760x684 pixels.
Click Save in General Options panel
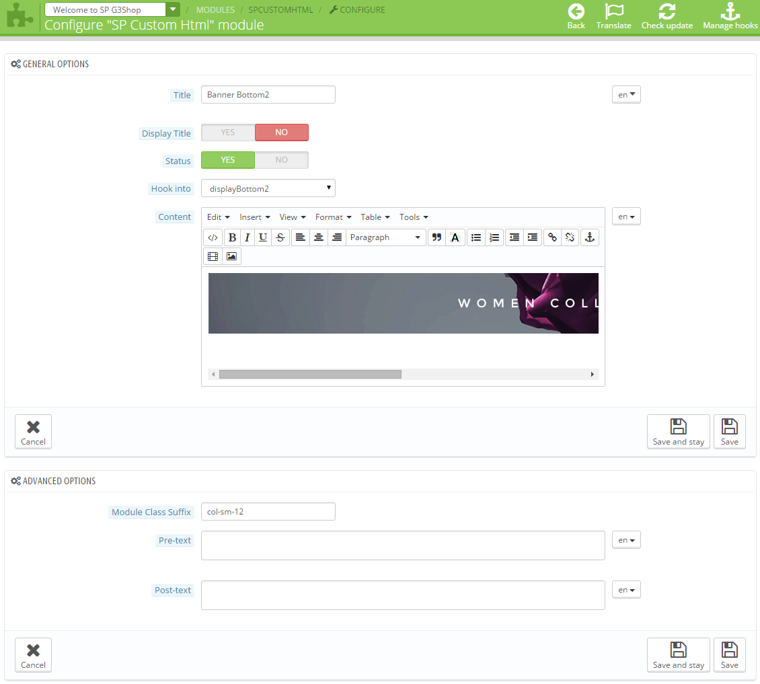tap(730, 432)
